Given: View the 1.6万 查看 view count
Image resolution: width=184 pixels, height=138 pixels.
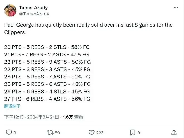Looking at the screenshot, I should pyautogui.click(x=73, y=117).
